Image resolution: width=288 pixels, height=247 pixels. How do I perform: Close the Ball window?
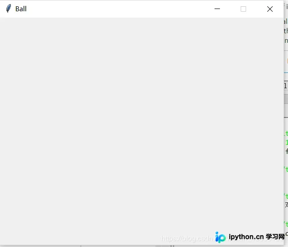(x=270, y=9)
